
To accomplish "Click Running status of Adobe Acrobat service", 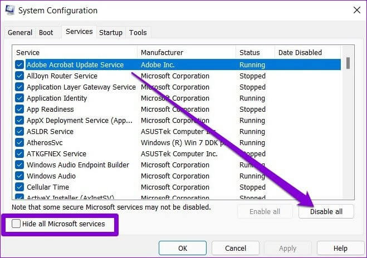I will pyautogui.click(x=252, y=65).
